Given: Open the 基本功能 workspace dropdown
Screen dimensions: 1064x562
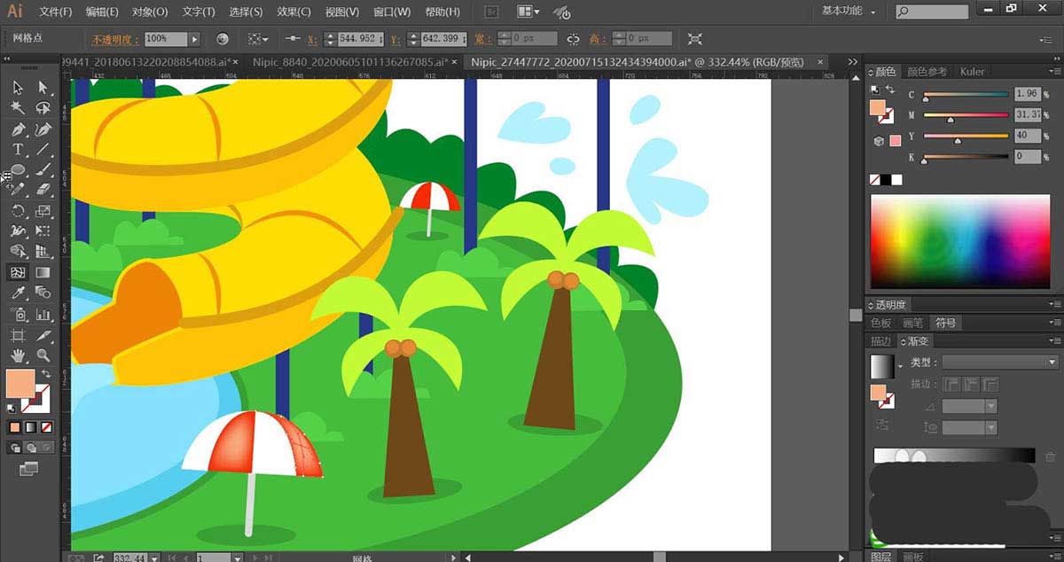Looking at the screenshot, I should pos(848,12).
